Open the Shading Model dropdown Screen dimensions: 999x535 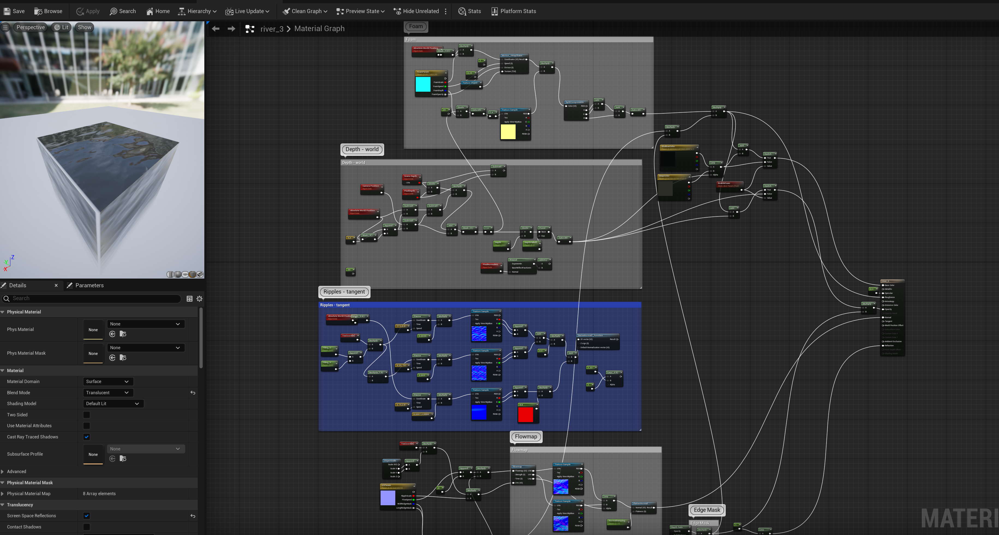(x=113, y=404)
